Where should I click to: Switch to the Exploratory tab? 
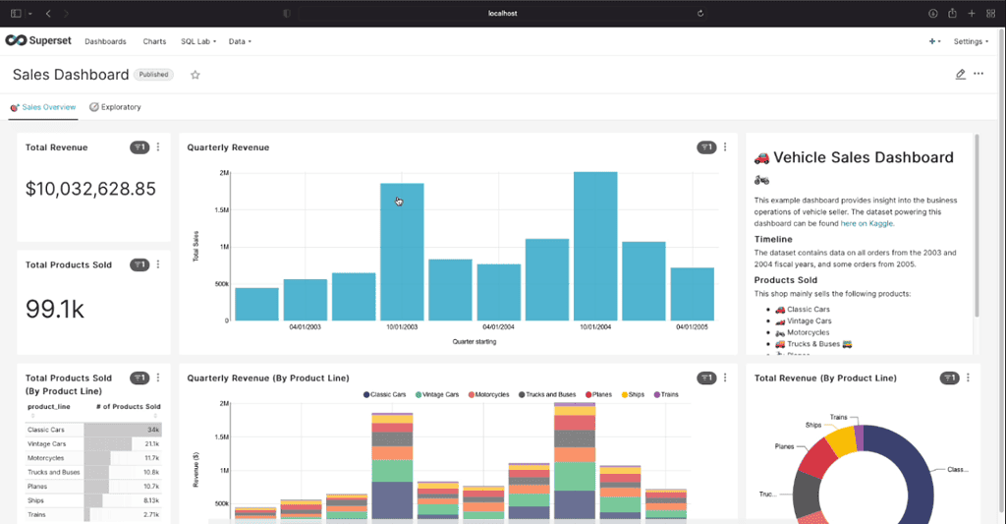pos(116,107)
